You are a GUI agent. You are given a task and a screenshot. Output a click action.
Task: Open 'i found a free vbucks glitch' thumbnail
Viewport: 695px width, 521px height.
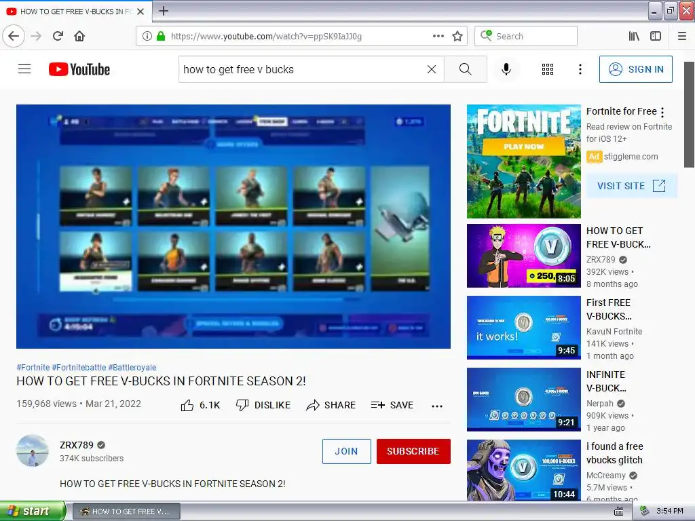click(x=524, y=471)
